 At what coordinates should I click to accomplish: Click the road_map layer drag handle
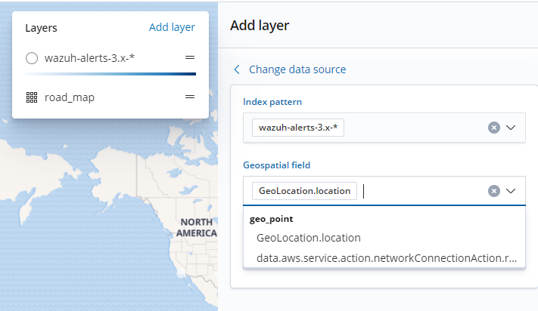pyautogui.click(x=190, y=97)
